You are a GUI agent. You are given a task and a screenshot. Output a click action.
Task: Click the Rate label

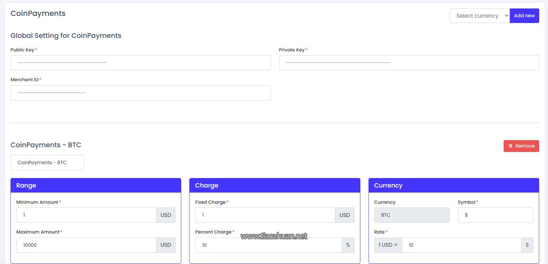click(379, 232)
